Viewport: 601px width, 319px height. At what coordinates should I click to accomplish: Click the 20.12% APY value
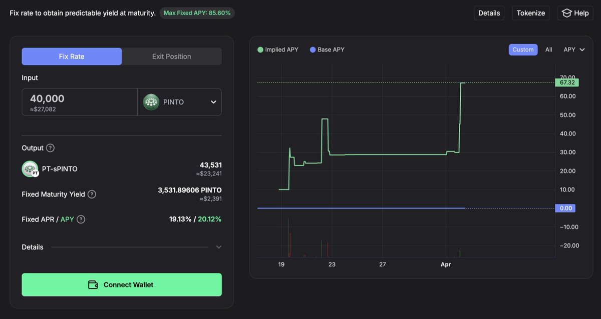pyautogui.click(x=209, y=219)
